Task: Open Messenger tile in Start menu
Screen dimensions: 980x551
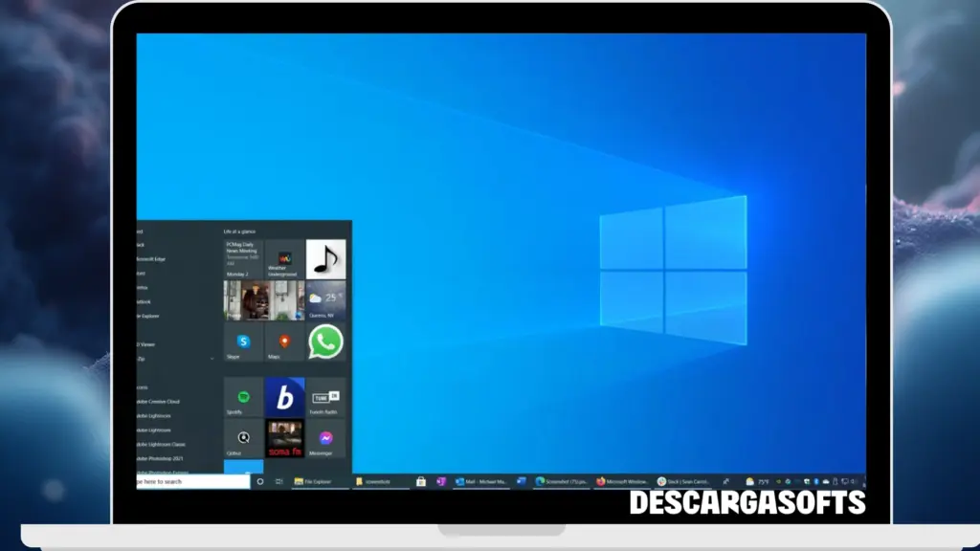Action: (x=324, y=436)
